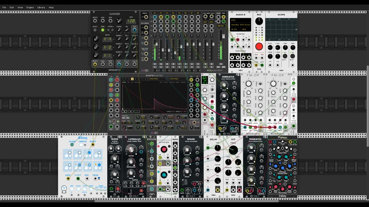Open the ShapeMaster Trigger mode T/G dropdown
The image size is (369, 207).
[x=124, y=123]
